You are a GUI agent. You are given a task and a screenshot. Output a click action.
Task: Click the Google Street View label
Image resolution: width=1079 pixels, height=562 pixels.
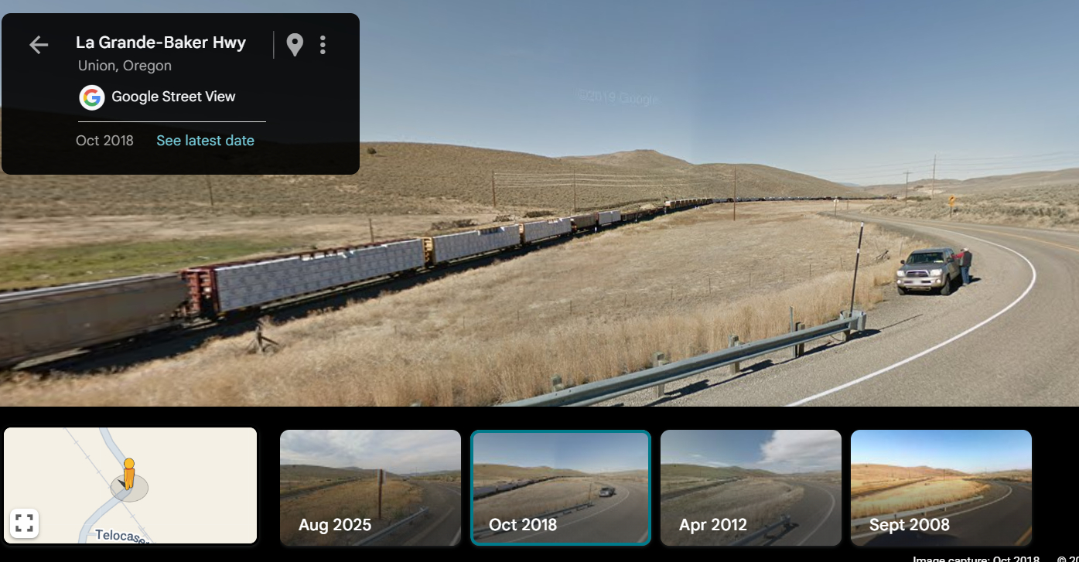click(x=173, y=97)
